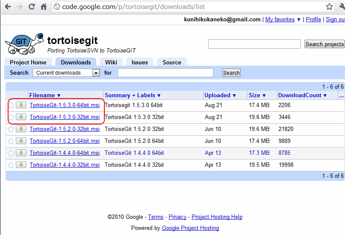
Task: Click download arrow icon for 1.5.2.0-32bit
Action: tap(21, 129)
